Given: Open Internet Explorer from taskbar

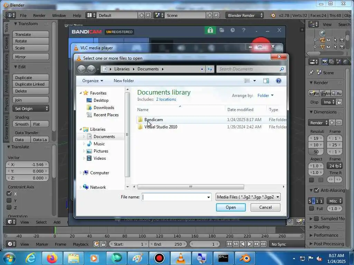Looking at the screenshot, I should coord(31,258).
